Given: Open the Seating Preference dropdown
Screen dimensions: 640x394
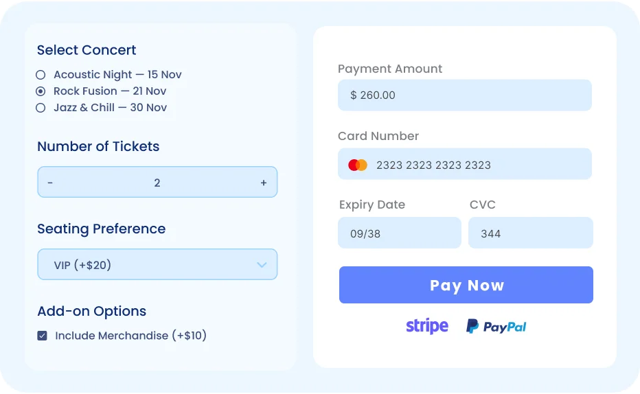Looking at the screenshot, I should (x=157, y=264).
